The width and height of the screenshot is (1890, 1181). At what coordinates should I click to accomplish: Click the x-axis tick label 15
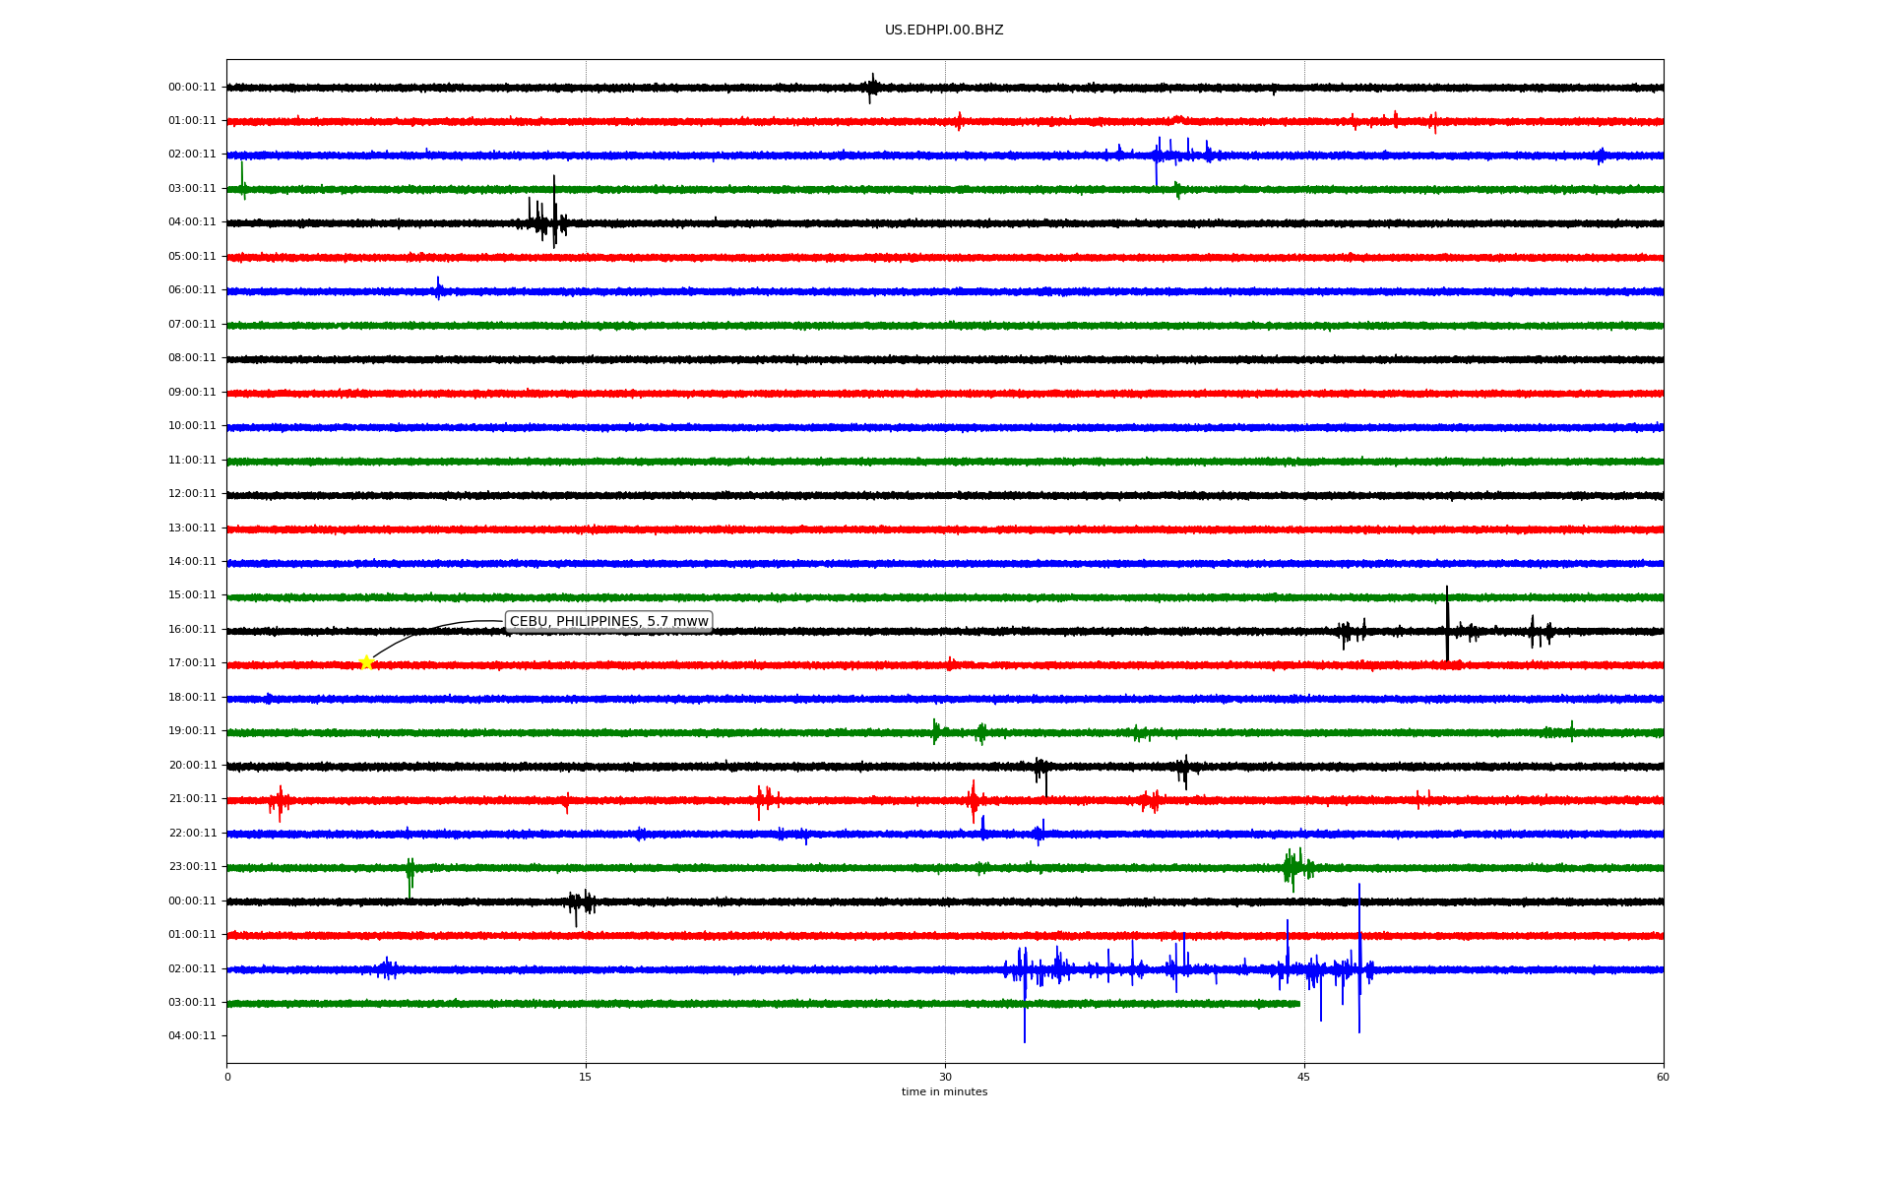tap(586, 1077)
